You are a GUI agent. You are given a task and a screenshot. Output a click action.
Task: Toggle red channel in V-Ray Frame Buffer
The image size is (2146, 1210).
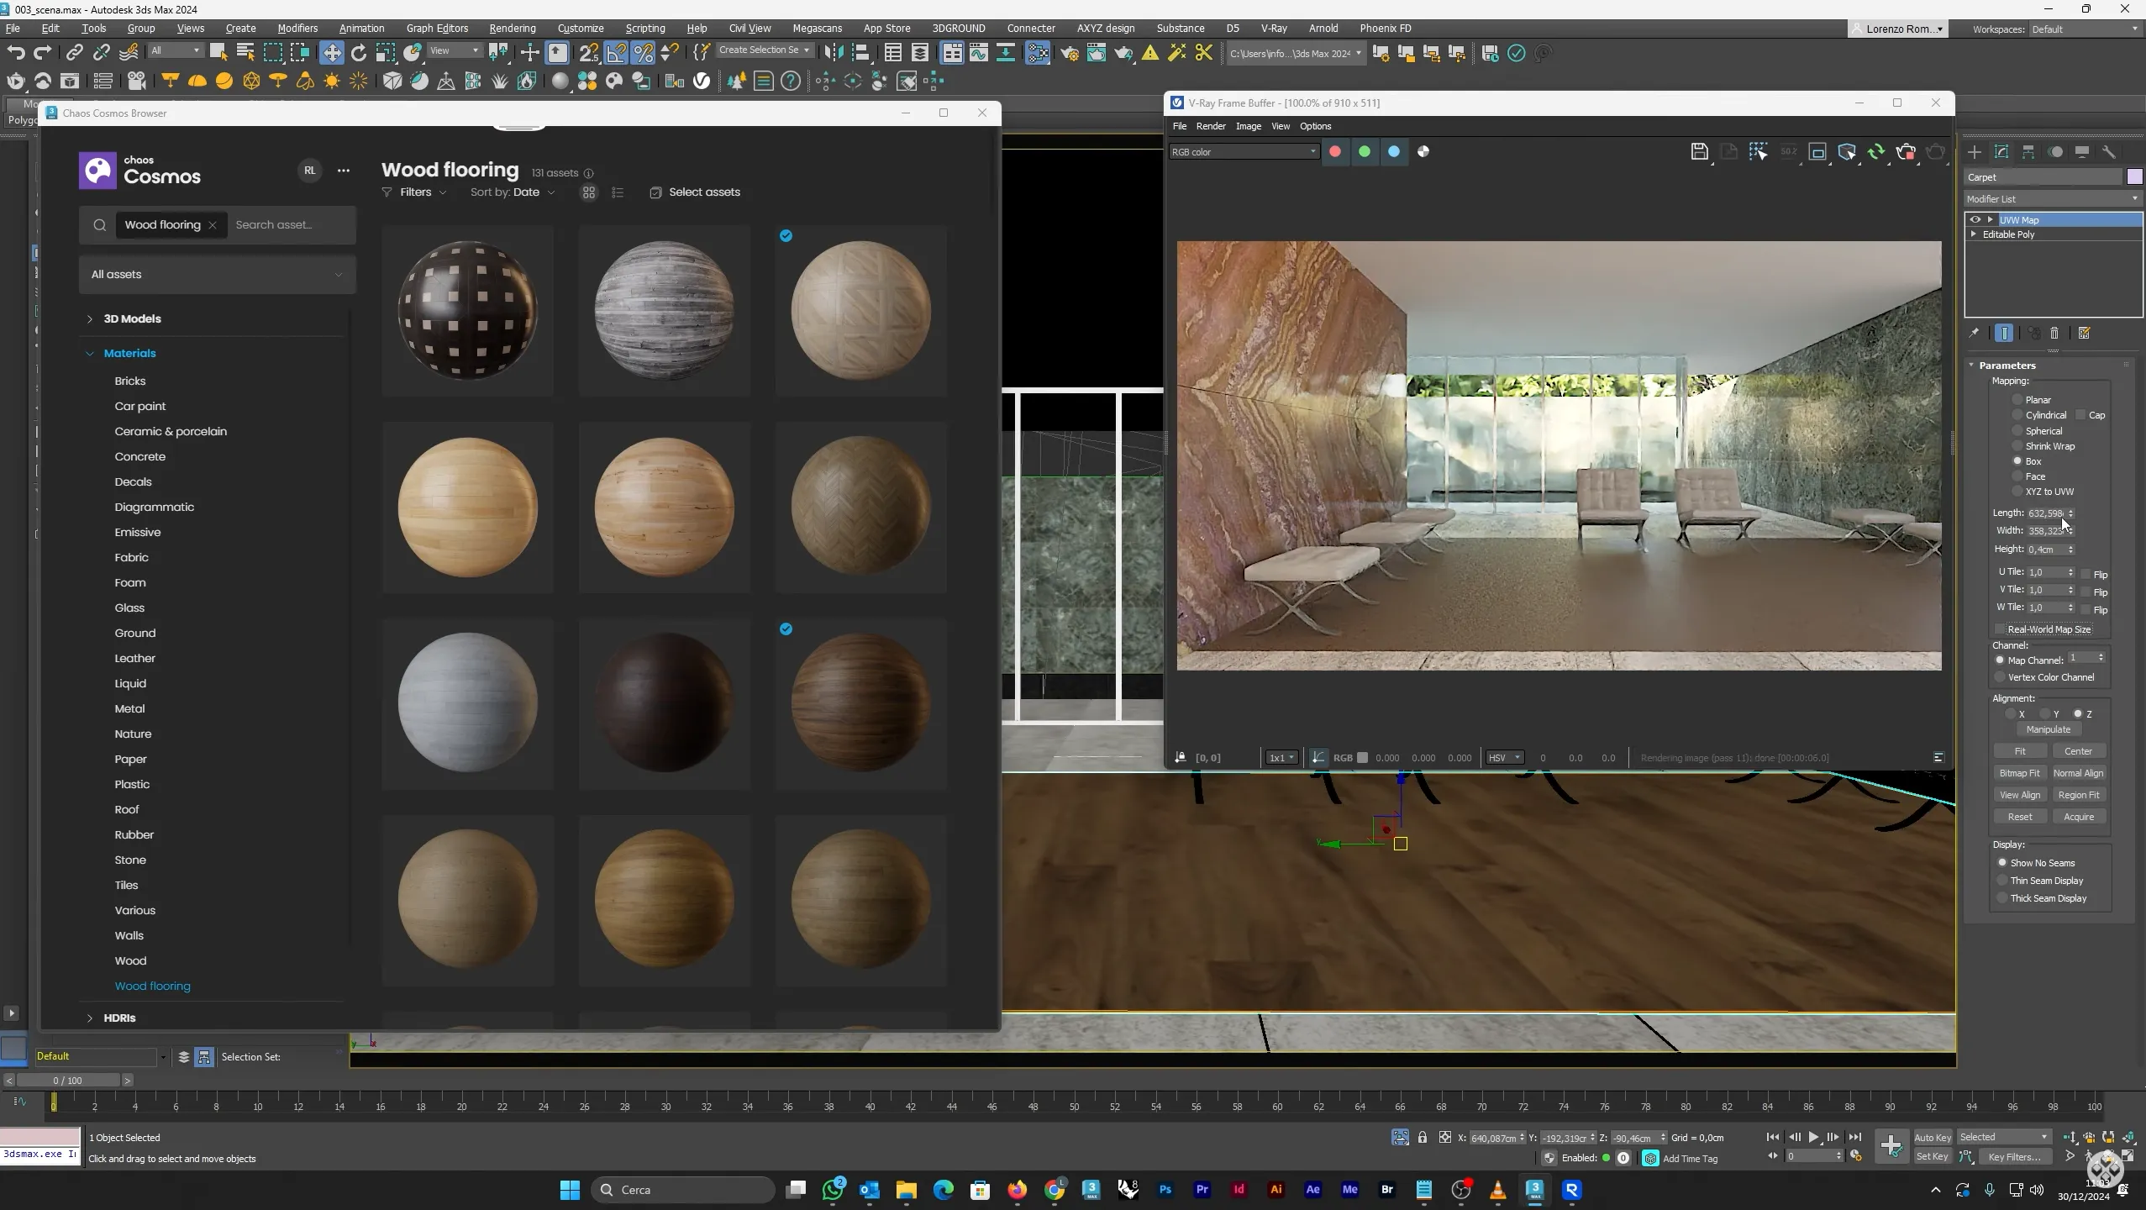coord(1335,152)
